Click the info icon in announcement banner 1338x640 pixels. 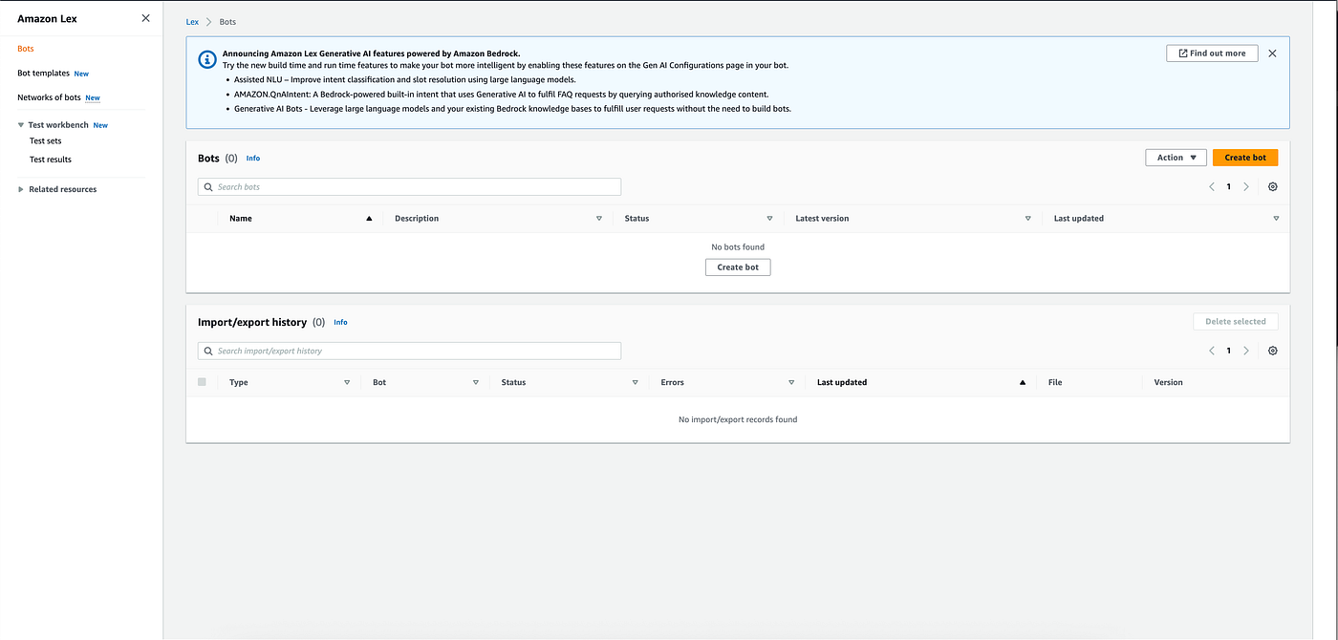coord(206,59)
